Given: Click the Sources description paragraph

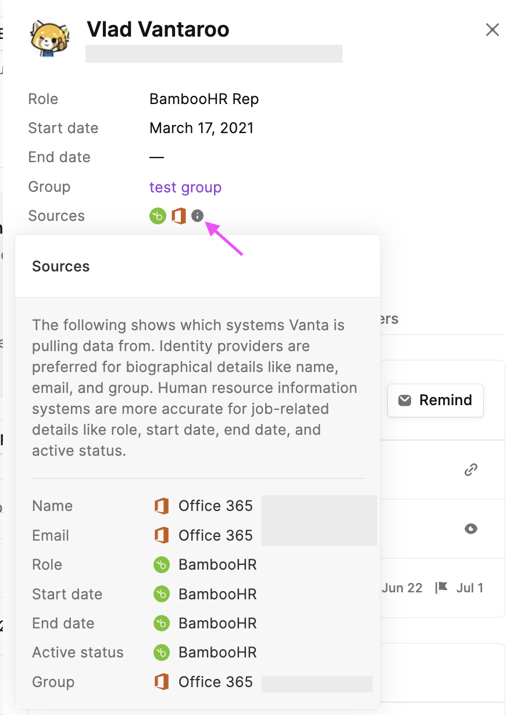Looking at the screenshot, I should pyautogui.click(x=195, y=388).
